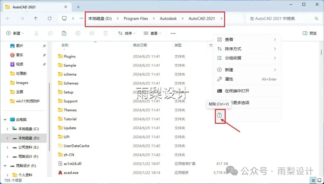Collapse the 此电脑 tree node

(x=5, y=120)
